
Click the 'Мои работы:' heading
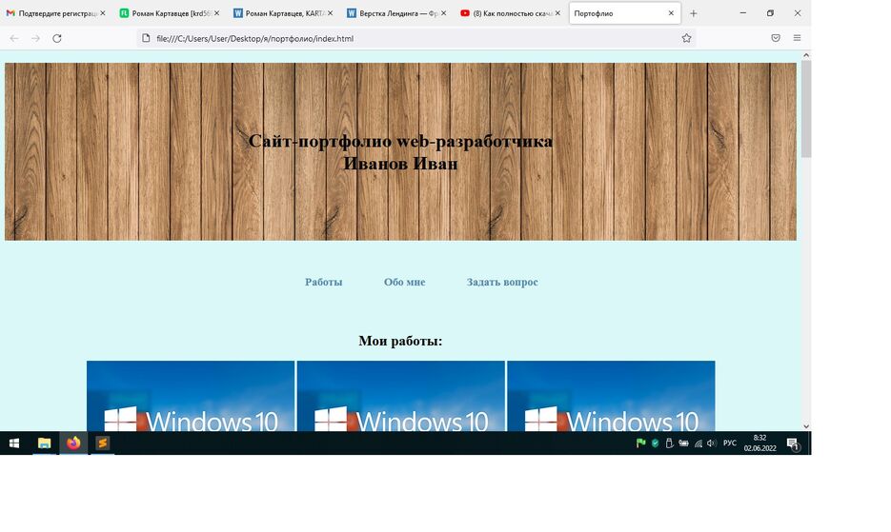point(400,341)
